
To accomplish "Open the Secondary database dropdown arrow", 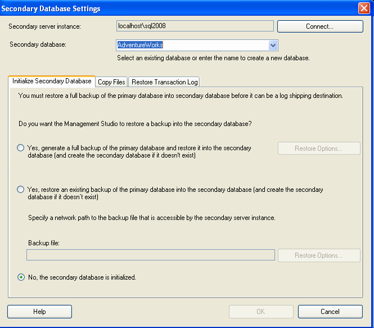I will (x=273, y=46).
